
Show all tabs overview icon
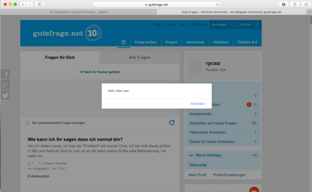pyautogui.click(x=306, y=4)
